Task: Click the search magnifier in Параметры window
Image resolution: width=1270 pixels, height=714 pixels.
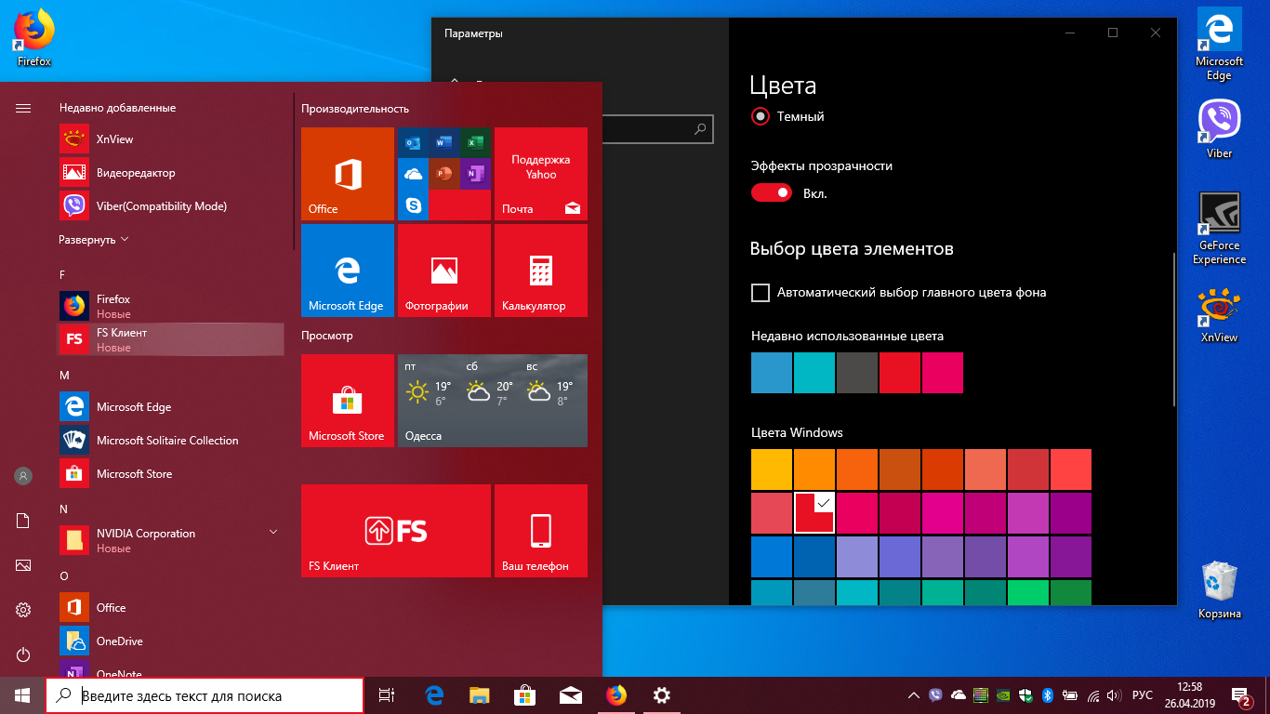Action: click(x=701, y=130)
